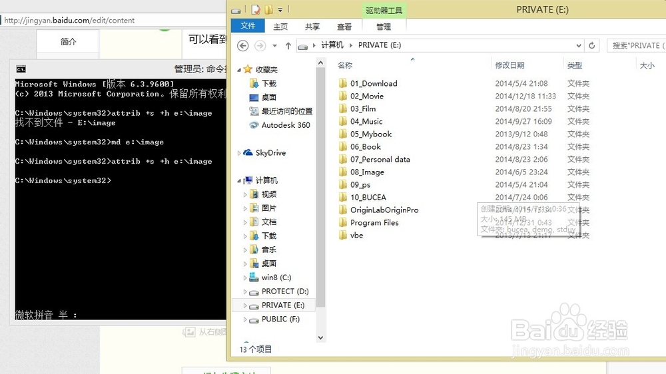Image resolution: width=666 pixels, height=374 pixels.
Task: Click inside the command prompt console area
Action: pyautogui.click(x=121, y=199)
